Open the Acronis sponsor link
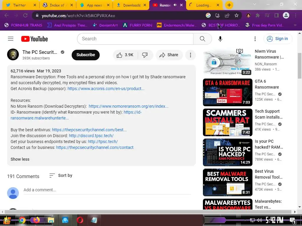The image size is (302, 226). 106,89
